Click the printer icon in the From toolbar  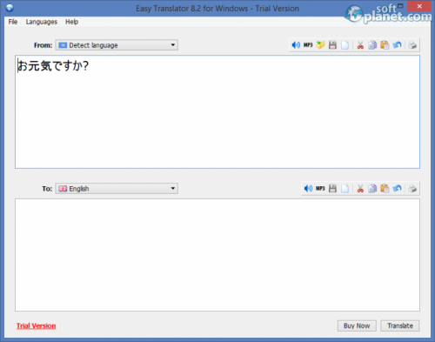click(412, 45)
